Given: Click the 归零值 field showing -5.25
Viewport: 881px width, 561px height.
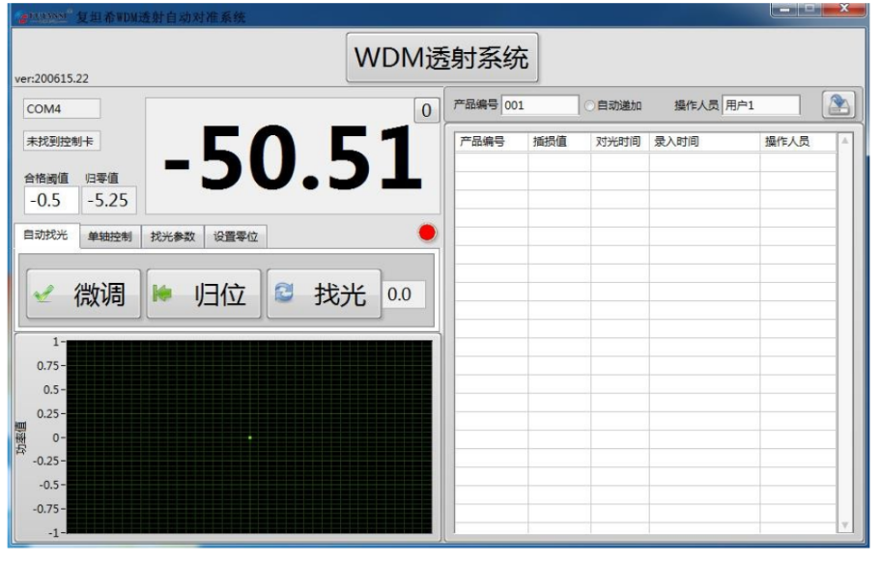Looking at the screenshot, I should click(109, 200).
